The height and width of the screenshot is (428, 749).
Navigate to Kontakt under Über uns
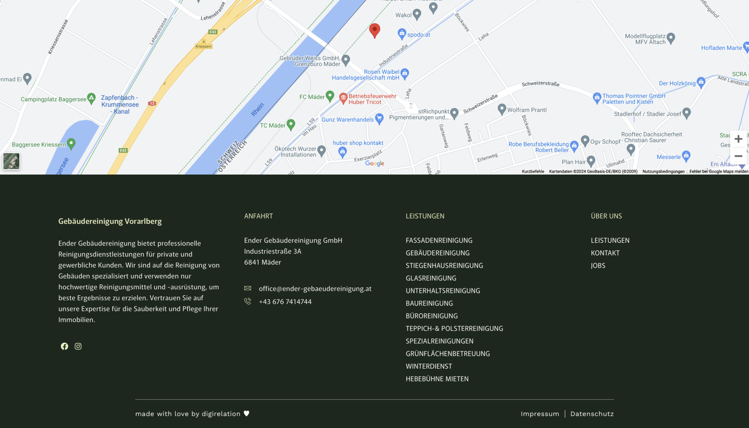(605, 253)
